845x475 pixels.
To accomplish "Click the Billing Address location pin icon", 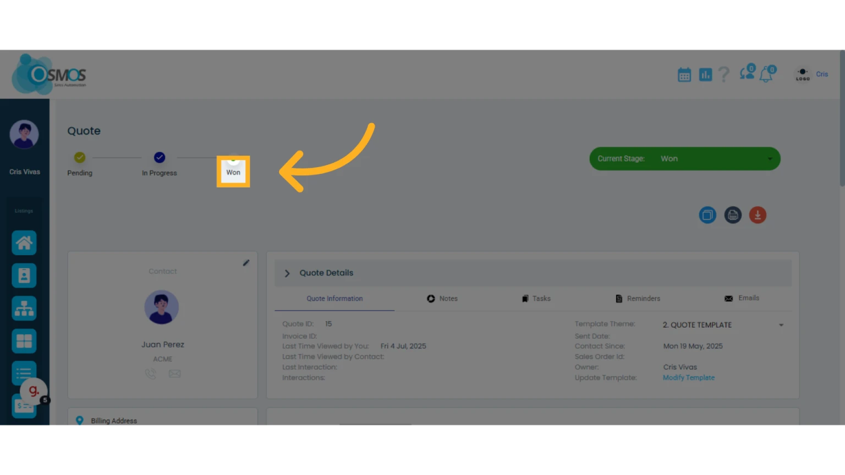I will click(80, 421).
